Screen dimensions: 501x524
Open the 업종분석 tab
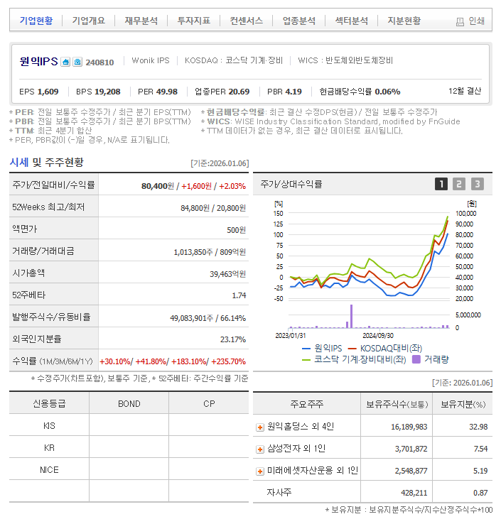click(299, 21)
